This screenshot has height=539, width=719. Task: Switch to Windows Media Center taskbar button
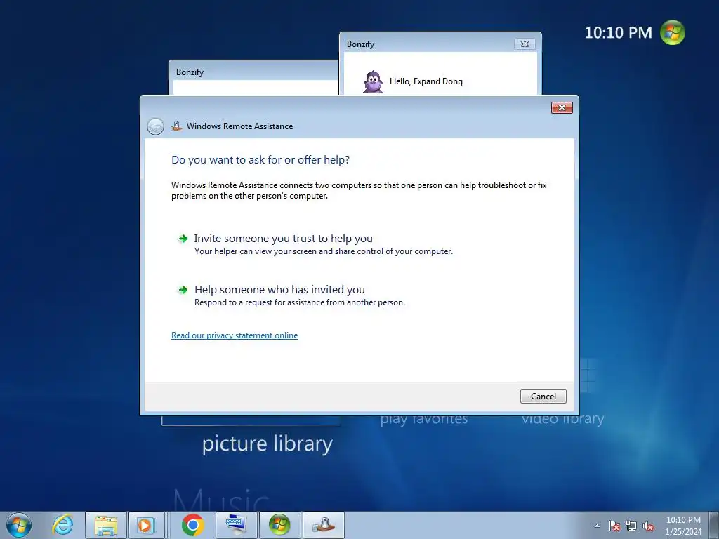[279, 525]
